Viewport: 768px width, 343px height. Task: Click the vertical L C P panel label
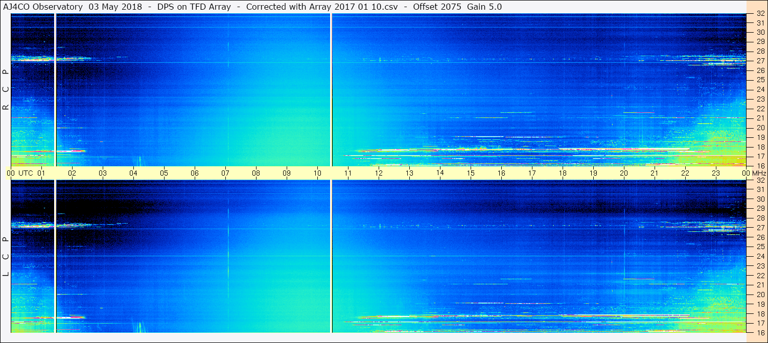6,257
